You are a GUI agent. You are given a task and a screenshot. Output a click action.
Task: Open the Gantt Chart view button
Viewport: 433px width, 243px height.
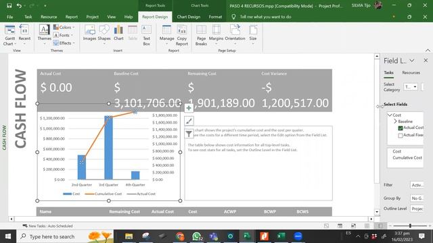tap(10, 35)
